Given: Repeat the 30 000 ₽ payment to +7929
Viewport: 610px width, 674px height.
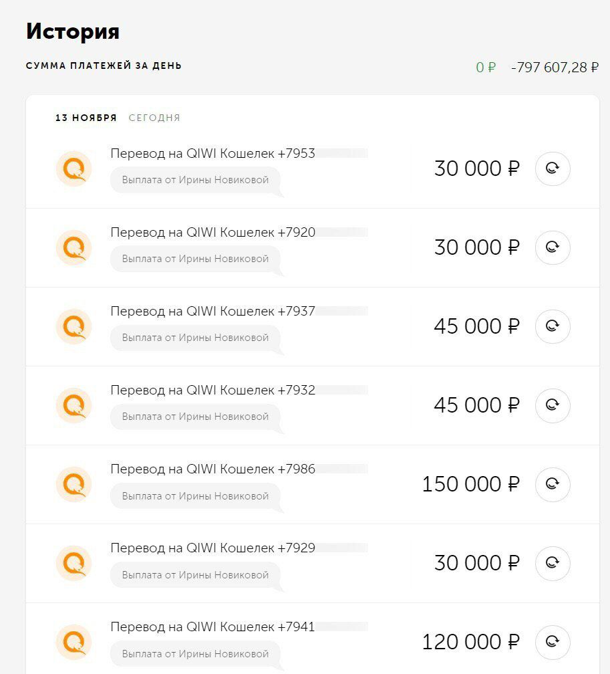Looking at the screenshot, I should [x=553, y=563].
